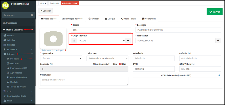Select Não for Ativar Comissão
Image resolution: width=225 pixels, height=105 pixels.
(x=120, y=64)
